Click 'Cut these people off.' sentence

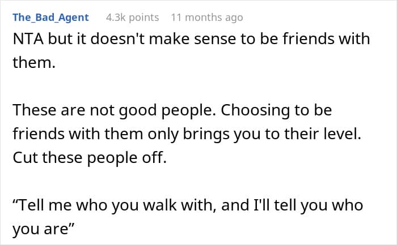click(x=90, y=158)
